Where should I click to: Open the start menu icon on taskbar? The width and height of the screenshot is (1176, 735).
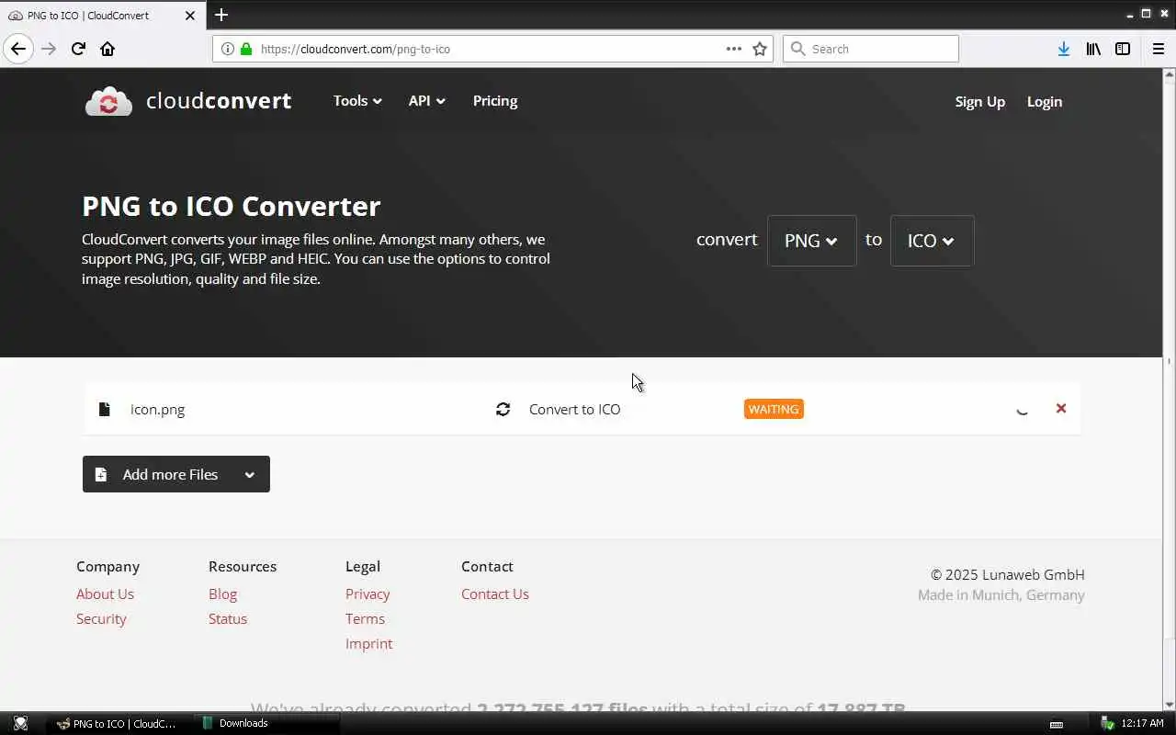click(x=20, y=723)
